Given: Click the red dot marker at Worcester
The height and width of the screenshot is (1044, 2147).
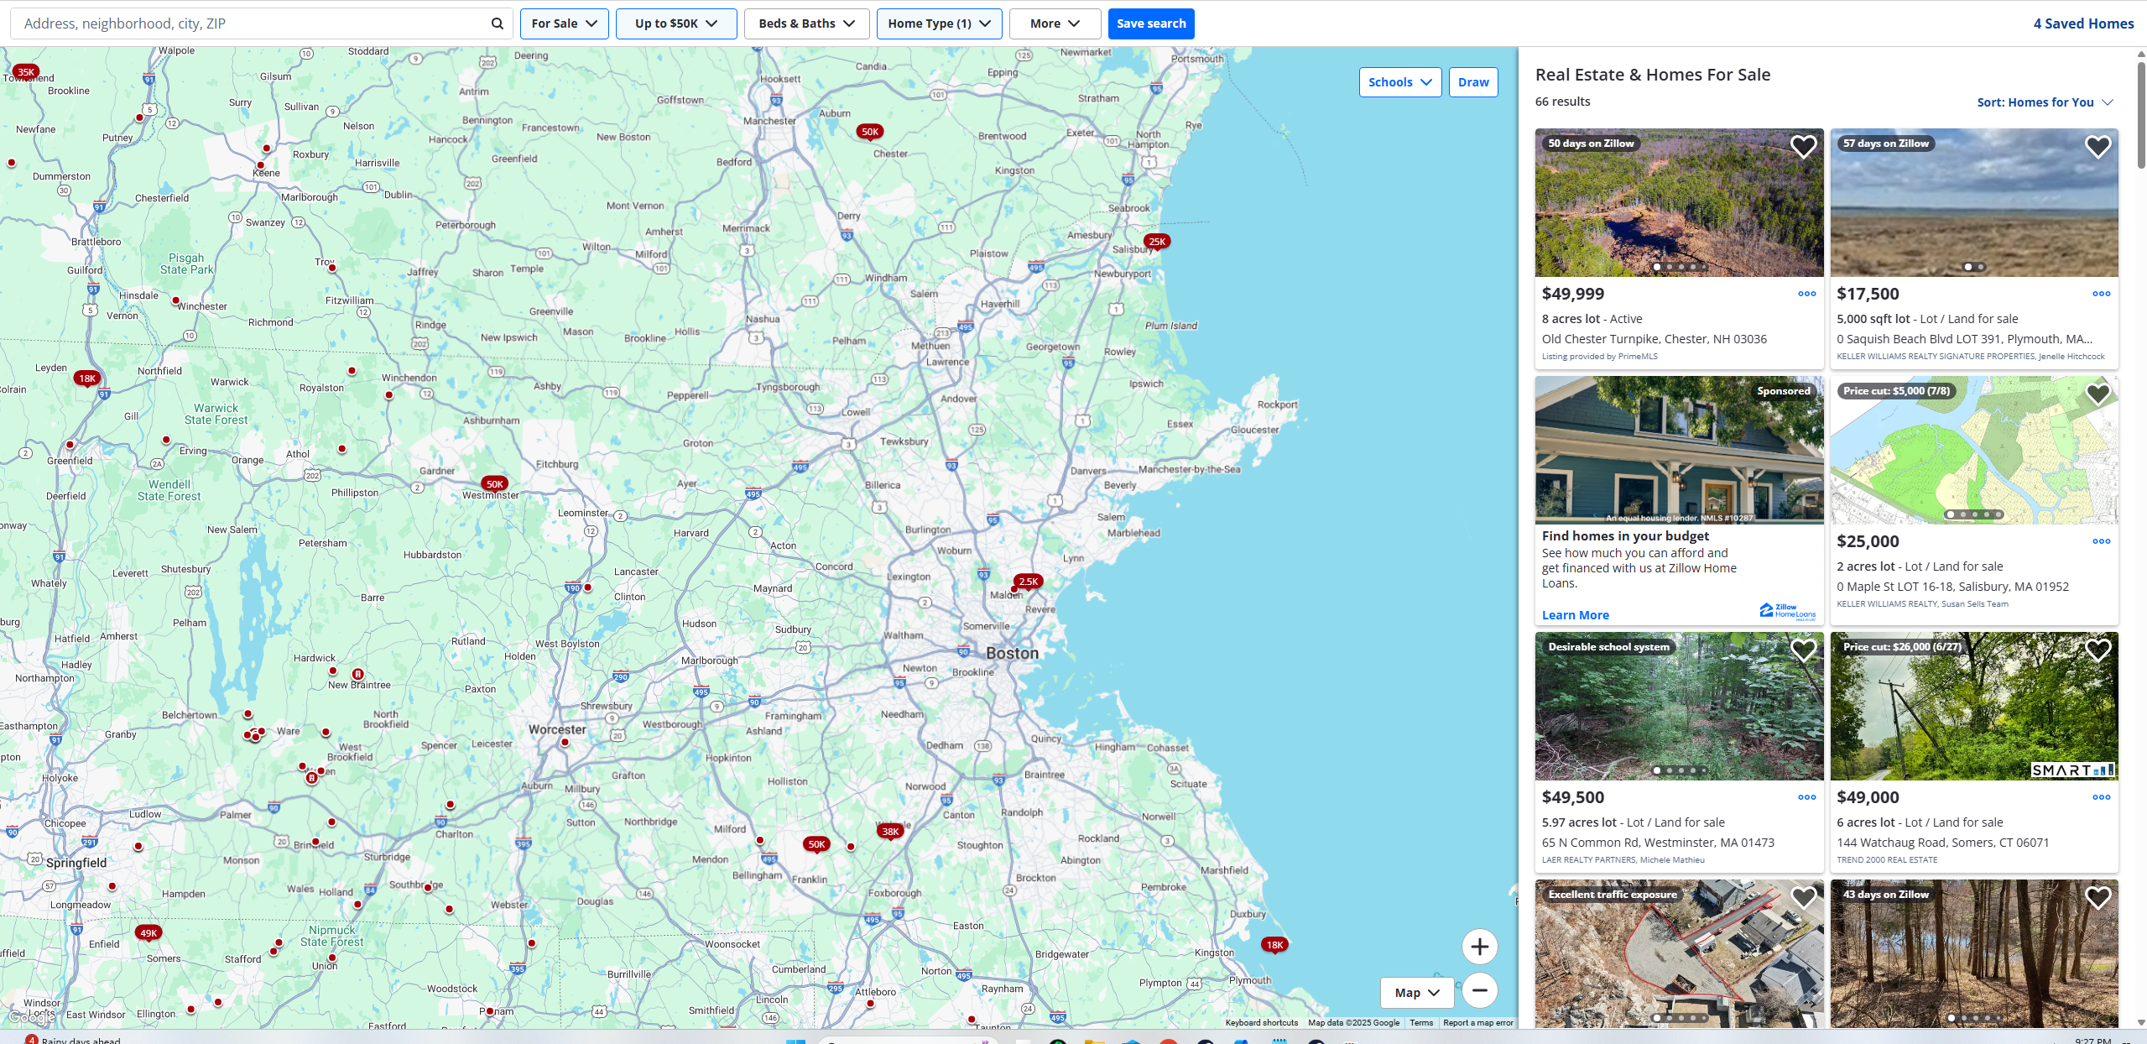Looking at the screenshot, I should (x=565, y=743).
